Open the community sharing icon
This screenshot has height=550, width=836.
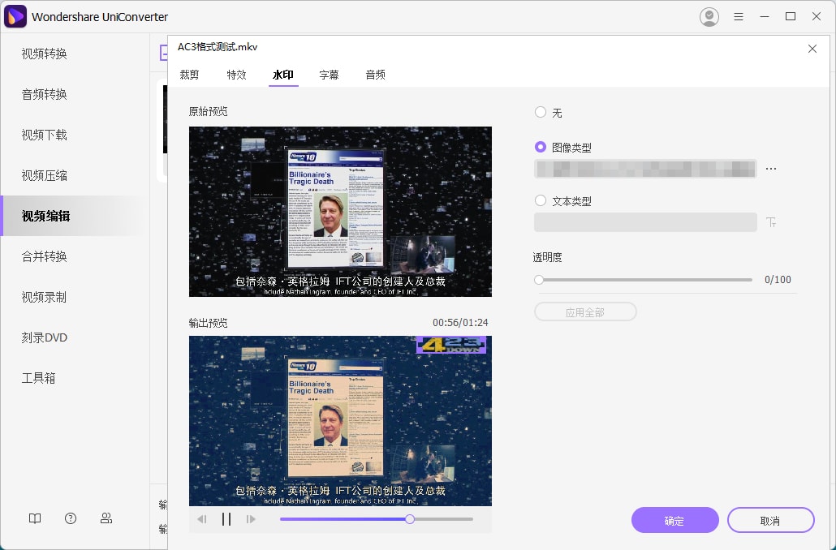106,518
